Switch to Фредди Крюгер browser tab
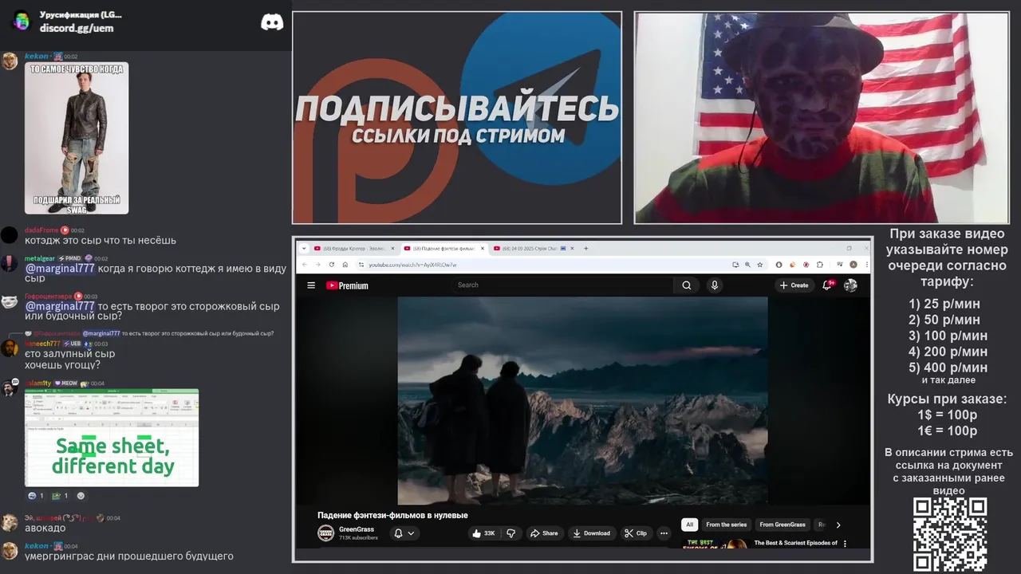1021x574 pixels. point(354,248)
